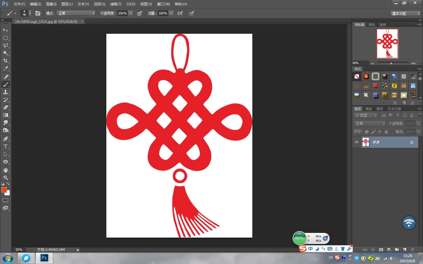Select the Eyedropper tool

[5, 68]
